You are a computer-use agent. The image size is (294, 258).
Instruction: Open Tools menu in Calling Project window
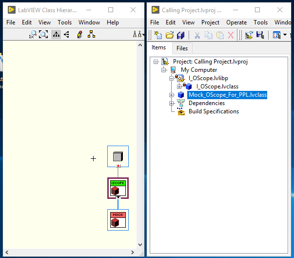click(x=260, y=22)
